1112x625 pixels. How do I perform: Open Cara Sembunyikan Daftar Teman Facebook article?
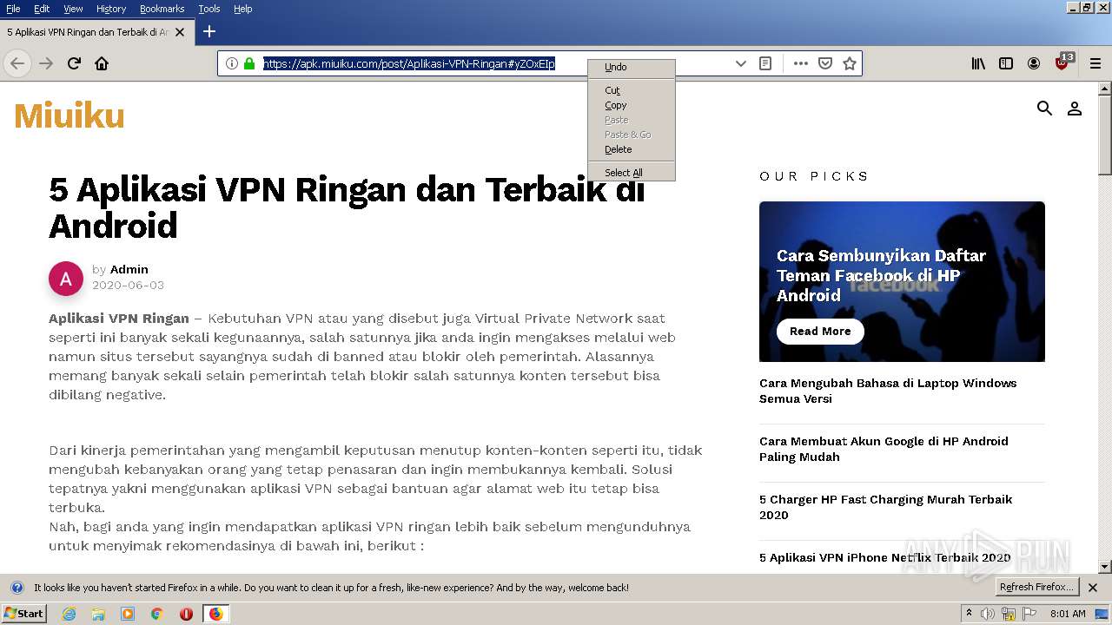[x=881, y=275]
